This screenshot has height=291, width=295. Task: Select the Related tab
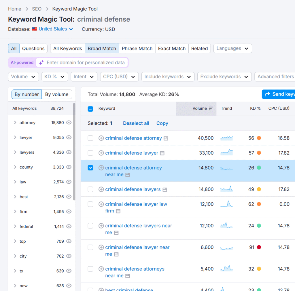[x=199, y=48]
